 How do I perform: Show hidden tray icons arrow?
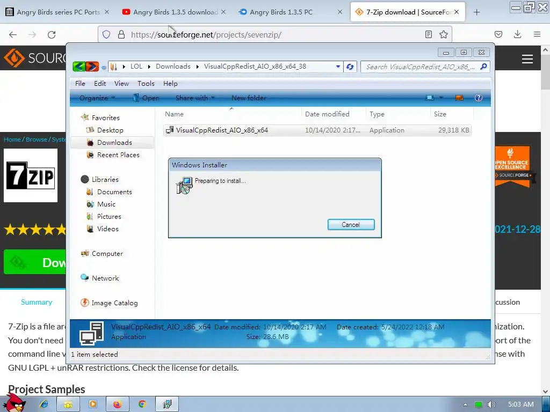coord(465,404)
